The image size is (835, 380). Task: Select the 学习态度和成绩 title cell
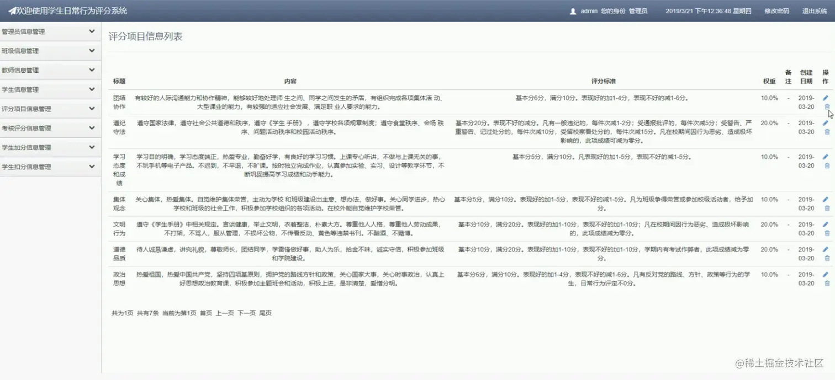[x=119, y=169]
